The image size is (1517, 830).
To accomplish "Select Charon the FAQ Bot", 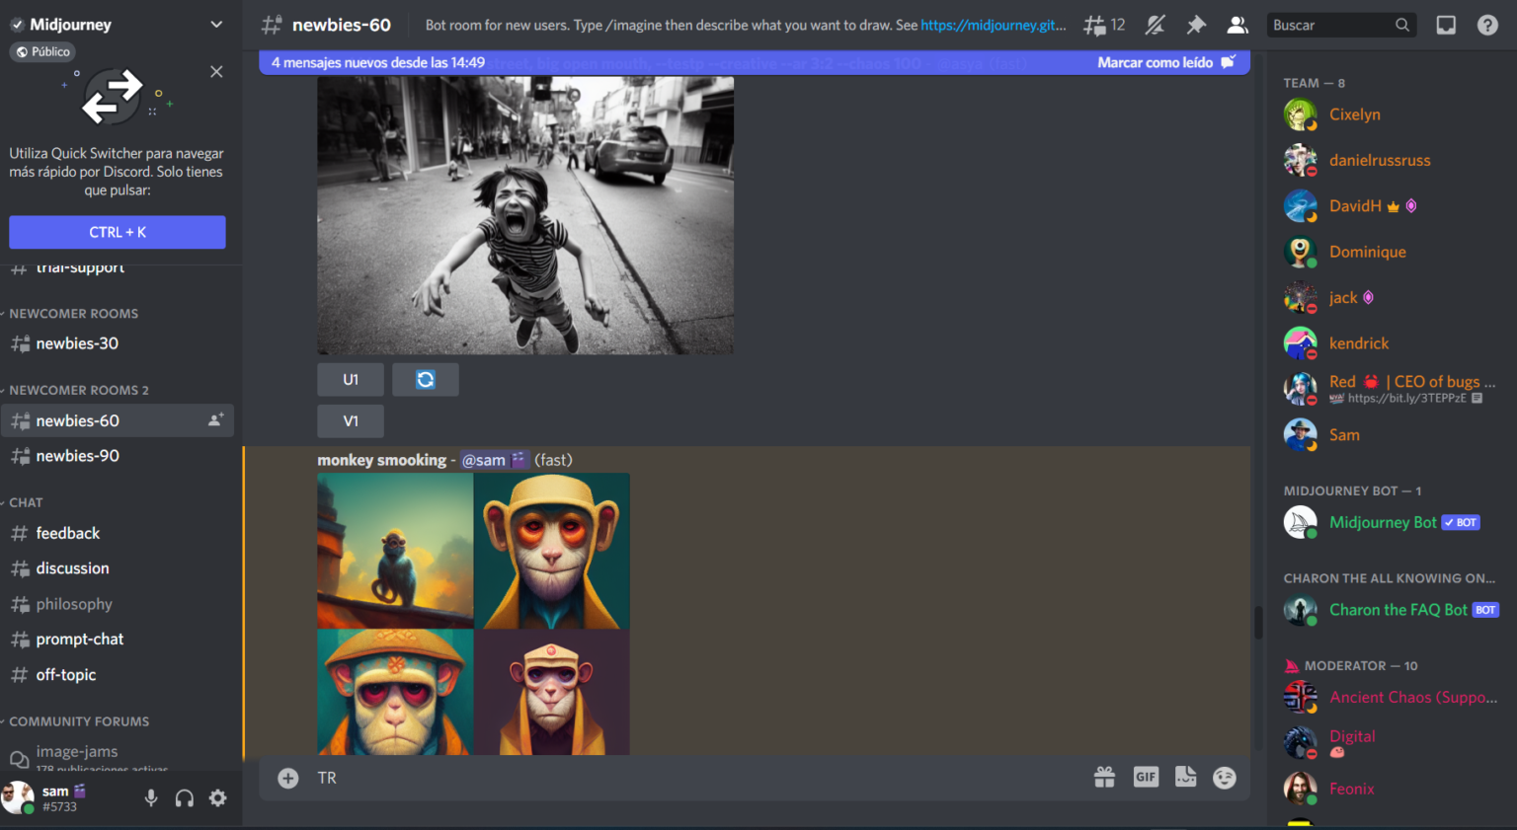I will 1391,610.
